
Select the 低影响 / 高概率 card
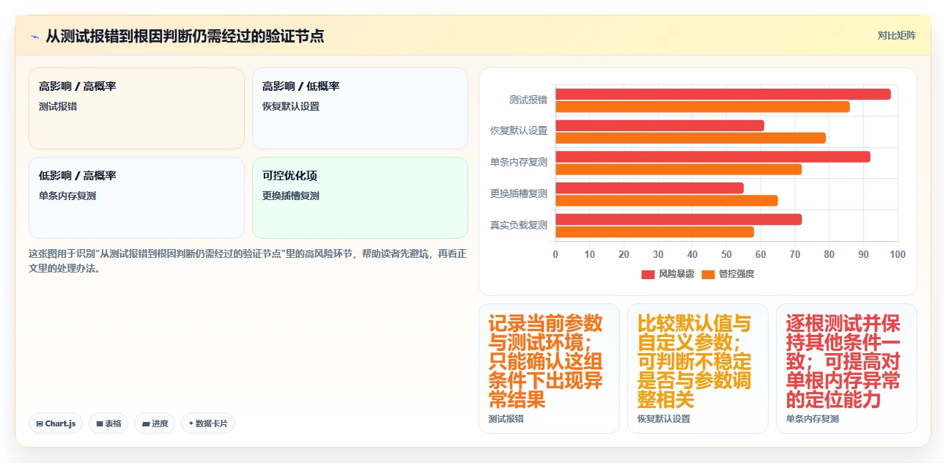(x=136, y=198)
